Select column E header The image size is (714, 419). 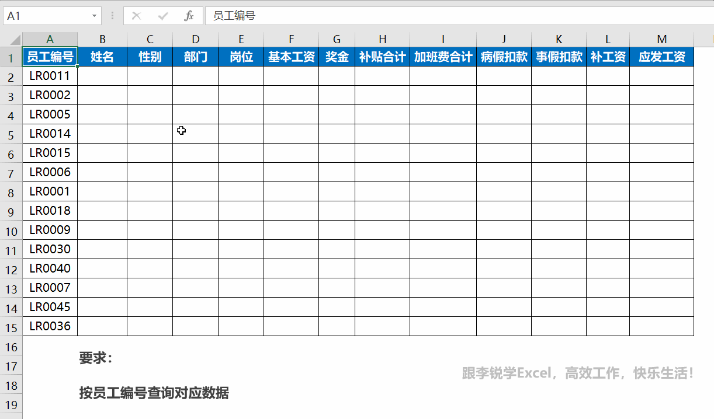click(241, 40)
